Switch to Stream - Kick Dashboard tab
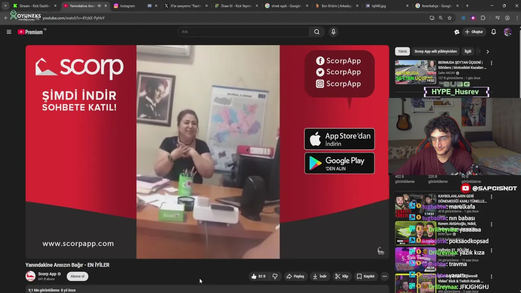This screenshot has height=293, width=521. pos(35,6)
